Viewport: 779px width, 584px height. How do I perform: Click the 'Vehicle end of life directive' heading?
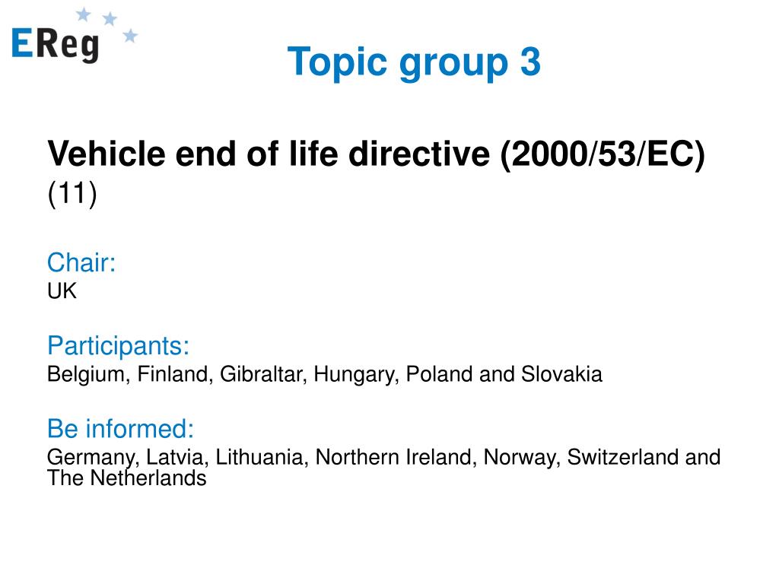tap(269, 154)
